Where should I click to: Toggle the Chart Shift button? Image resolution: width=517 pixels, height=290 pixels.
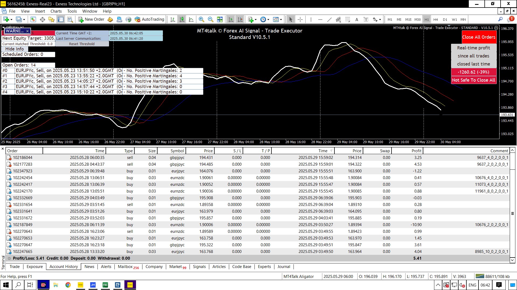click(240, 19)
